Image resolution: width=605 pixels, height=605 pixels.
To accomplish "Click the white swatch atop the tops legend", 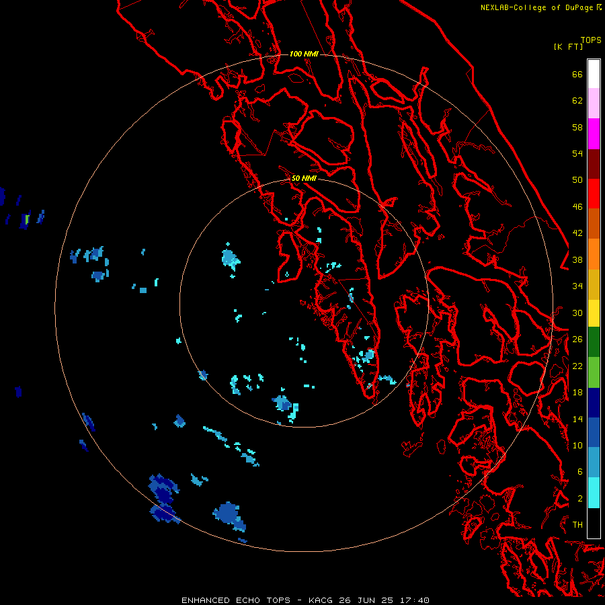I will point(594,74).
